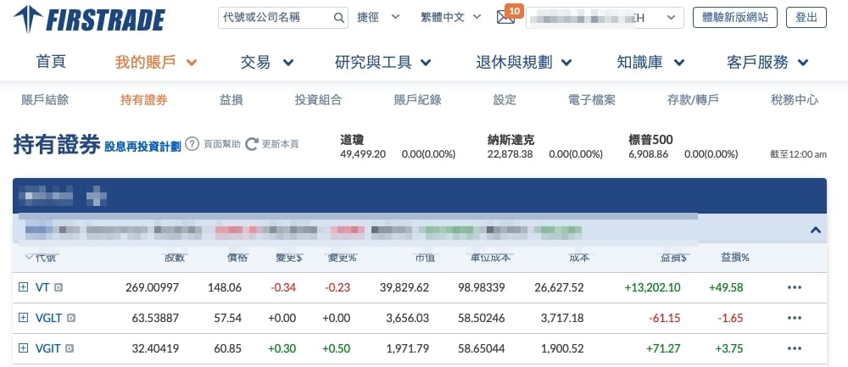Open the messages envelope icon
Image resolution: width=848 pixels, height=367 pixels.
(x=506, y=18)
